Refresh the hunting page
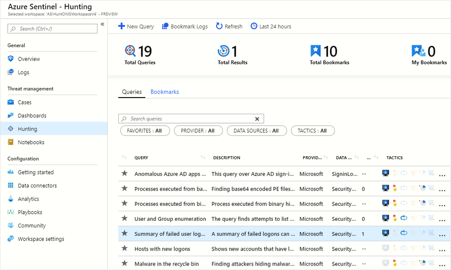This screenshot has height=270, width=451. (229, 27)
